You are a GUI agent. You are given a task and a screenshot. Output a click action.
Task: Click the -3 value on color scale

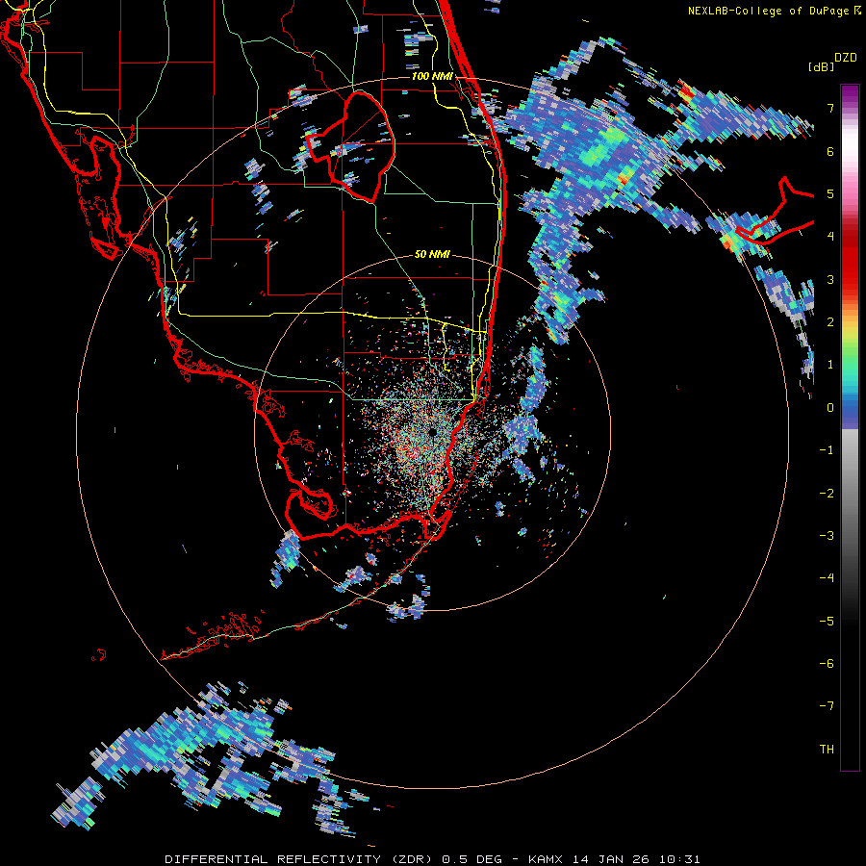(827, 535)
